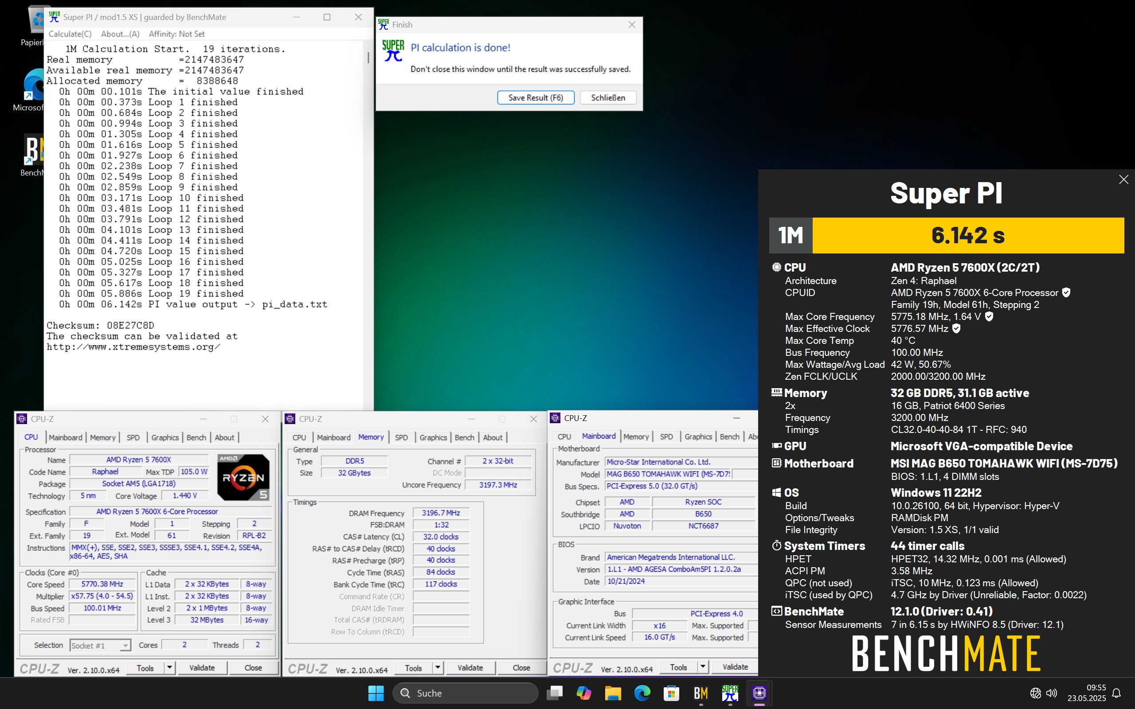Click Southbridge B650 value
This screenshot has width=1135, height=709.
click(x=703, y=514)
